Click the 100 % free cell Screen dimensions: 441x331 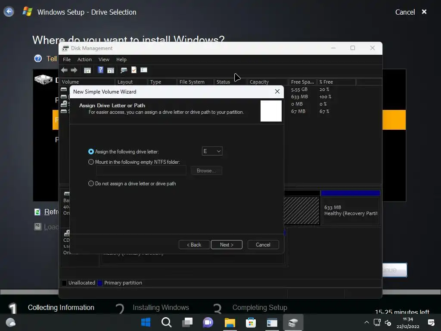[326, 97]
